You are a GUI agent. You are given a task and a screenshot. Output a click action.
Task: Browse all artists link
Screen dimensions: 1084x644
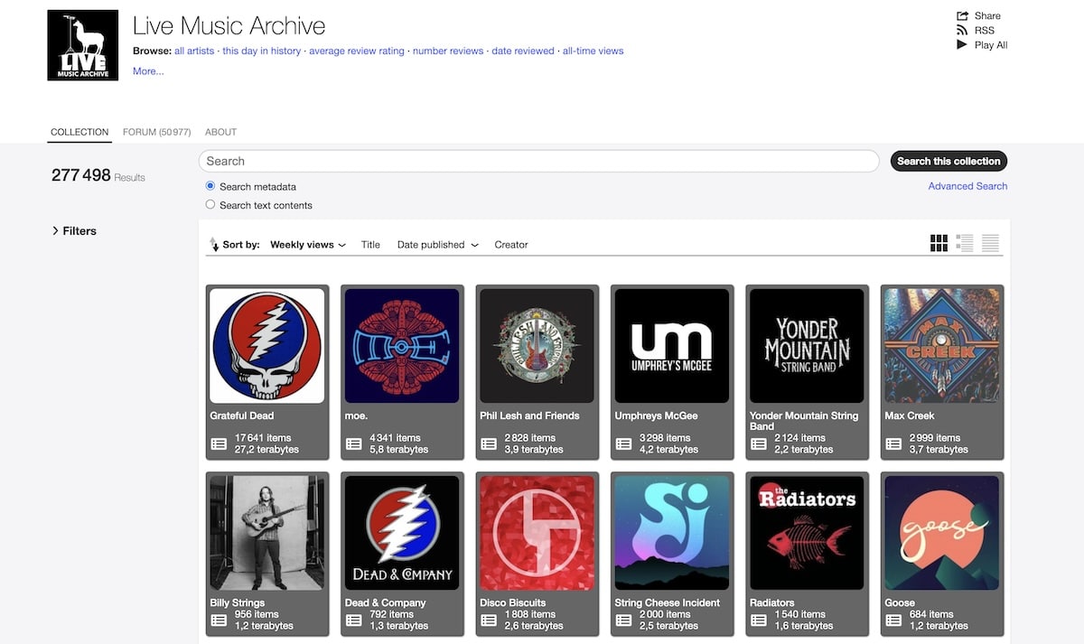coord(194,51)
